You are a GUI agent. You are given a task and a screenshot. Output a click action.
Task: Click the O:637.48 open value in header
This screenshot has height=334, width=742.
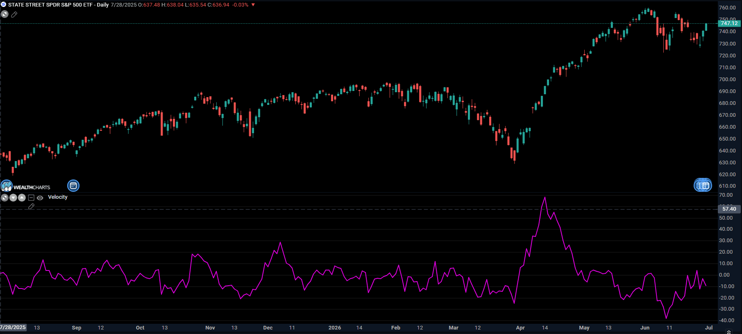click(x=149, y=5)
